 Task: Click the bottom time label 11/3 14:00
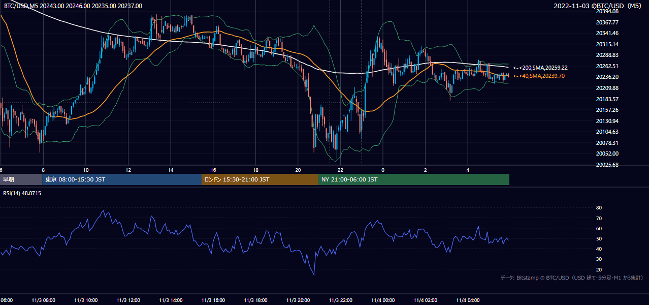[x=171, y=300]
